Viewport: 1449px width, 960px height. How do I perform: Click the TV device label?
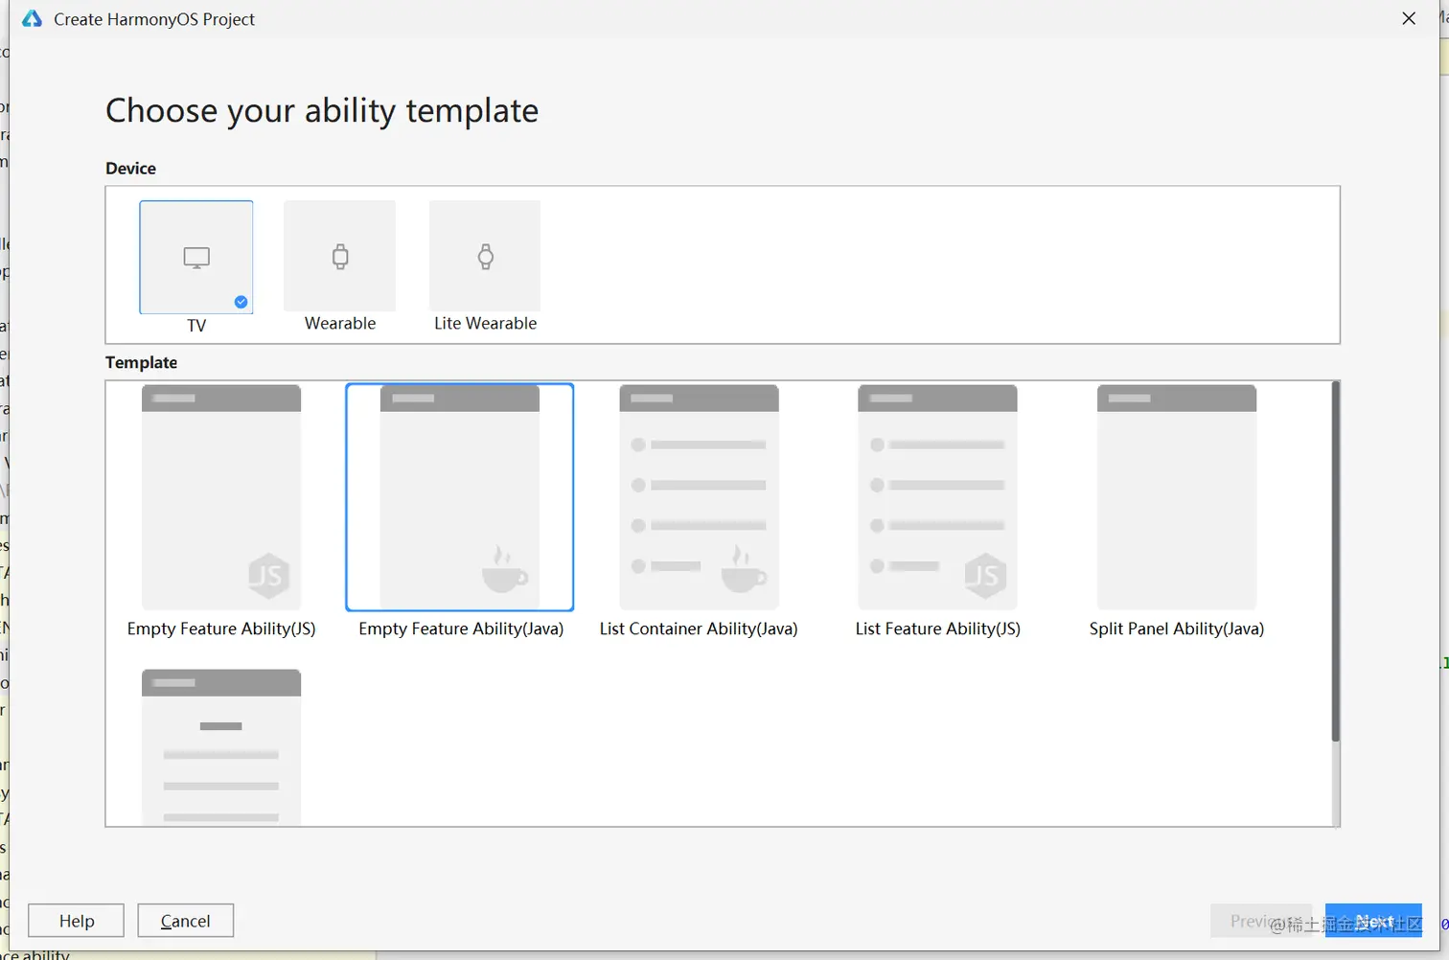click(196, 326)
